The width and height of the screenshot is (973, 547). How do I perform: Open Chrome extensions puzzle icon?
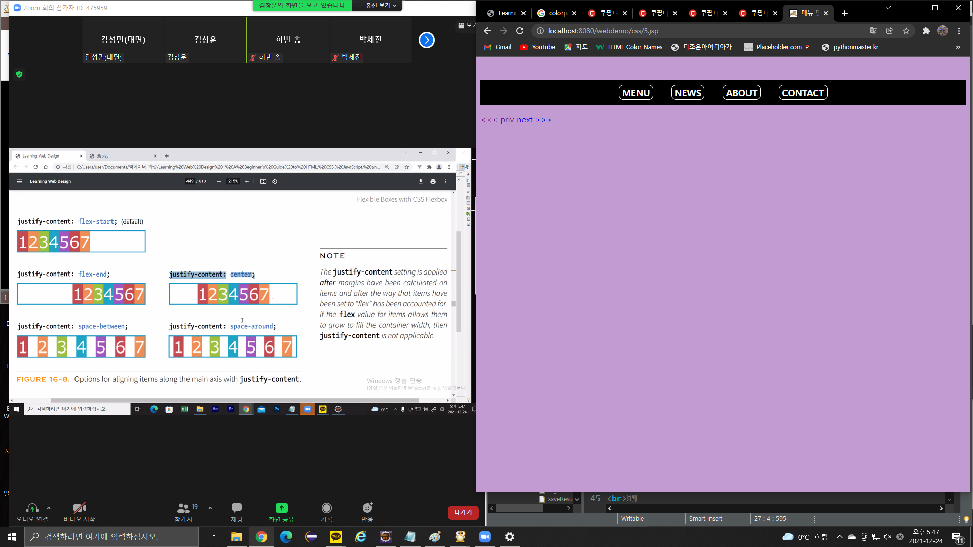pos(926,31)
